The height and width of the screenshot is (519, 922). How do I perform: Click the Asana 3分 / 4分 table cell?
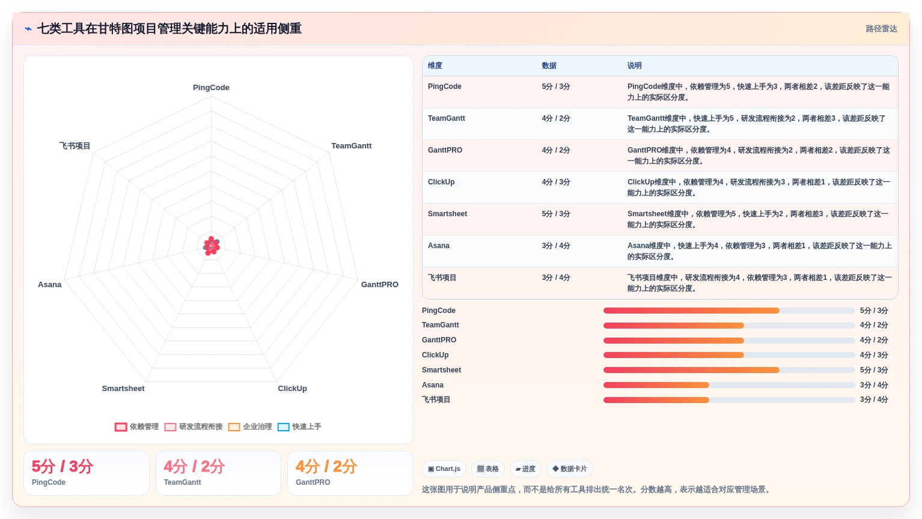556,246
